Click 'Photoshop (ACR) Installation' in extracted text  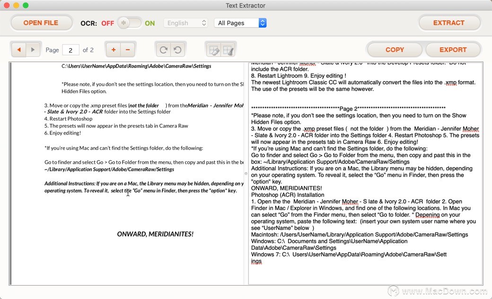[x=288, y=194]
